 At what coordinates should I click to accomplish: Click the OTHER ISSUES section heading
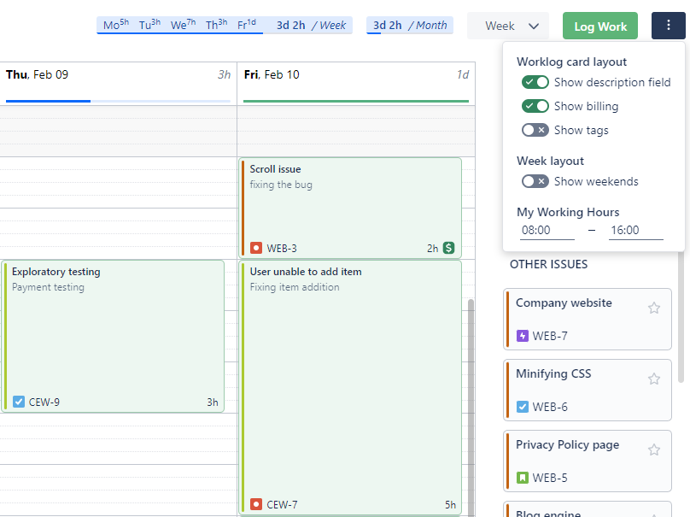click(x=549, y=264)
